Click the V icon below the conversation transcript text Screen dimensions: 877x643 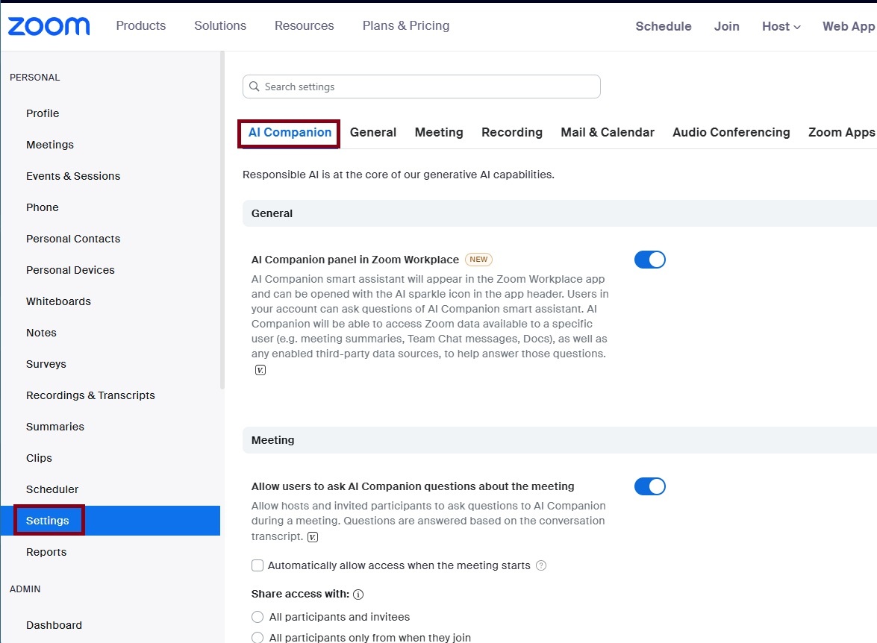(x=312, y=536)
